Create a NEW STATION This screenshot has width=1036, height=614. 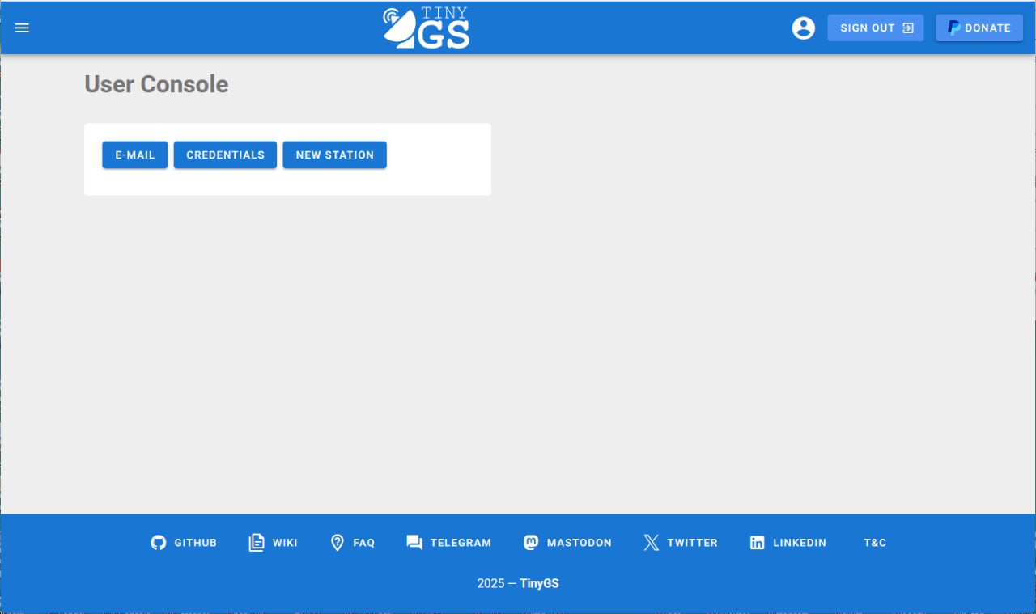point(334,155)
